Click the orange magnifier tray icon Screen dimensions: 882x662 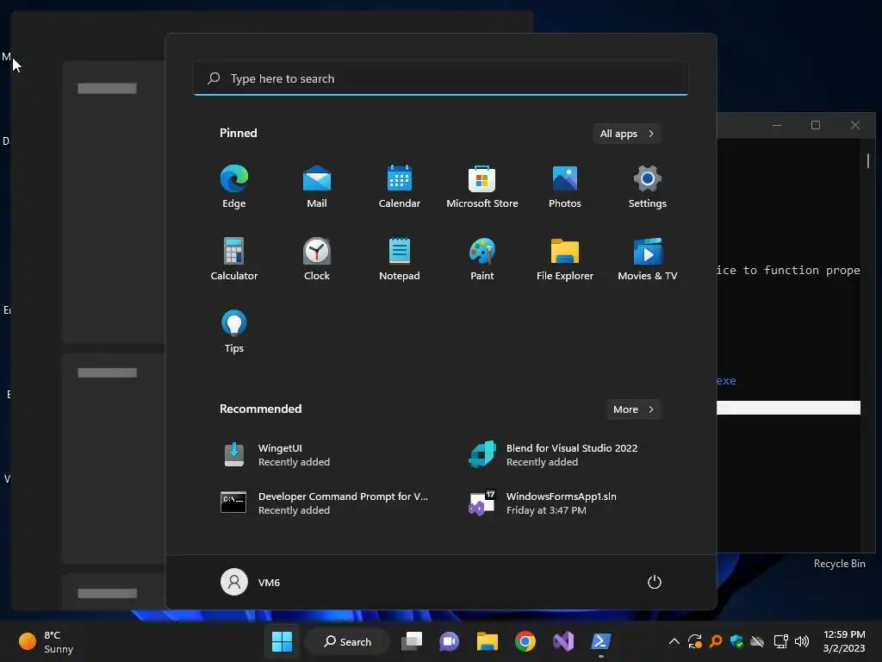tap(716, 641)
